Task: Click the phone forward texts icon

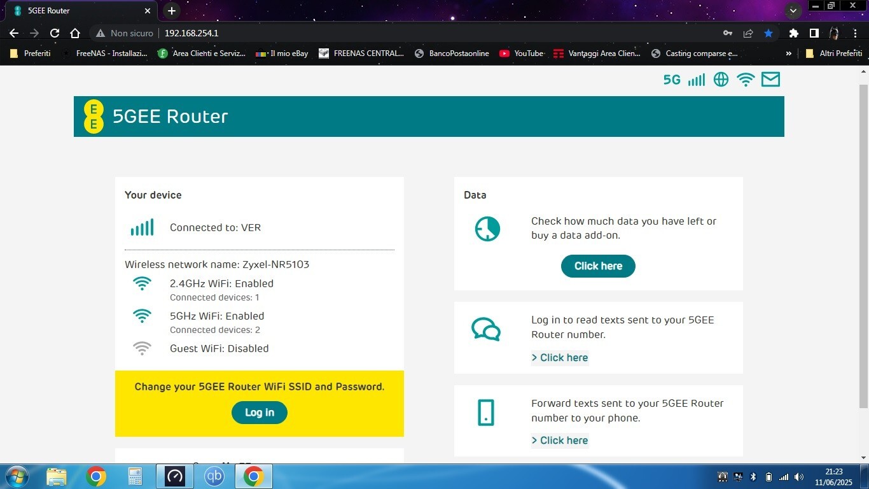Action: 486,413
